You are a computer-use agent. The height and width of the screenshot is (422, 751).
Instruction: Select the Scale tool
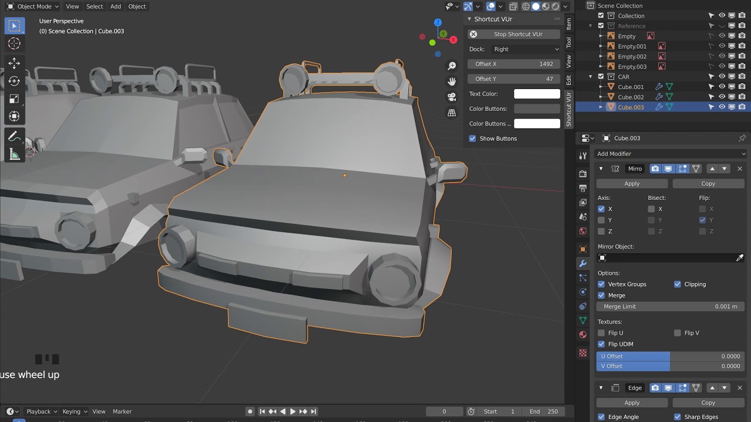[x=14, y=98]
